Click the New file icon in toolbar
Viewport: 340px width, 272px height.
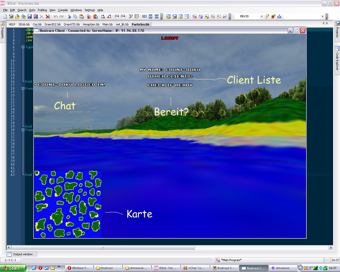(x=5, y=16)
